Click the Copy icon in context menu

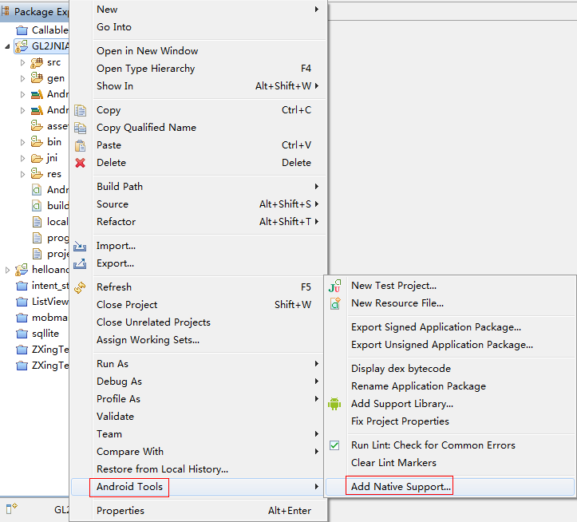click(x=80, y=110)
